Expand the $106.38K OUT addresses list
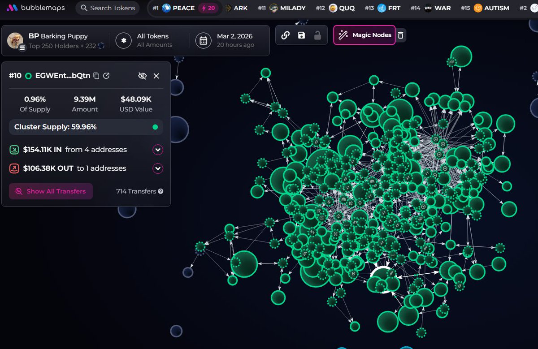This screenshot has height=349, width=538. pyautogui.click(x=158, y=168)
